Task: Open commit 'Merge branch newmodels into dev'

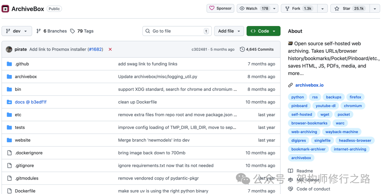Action: pos(154,140)
